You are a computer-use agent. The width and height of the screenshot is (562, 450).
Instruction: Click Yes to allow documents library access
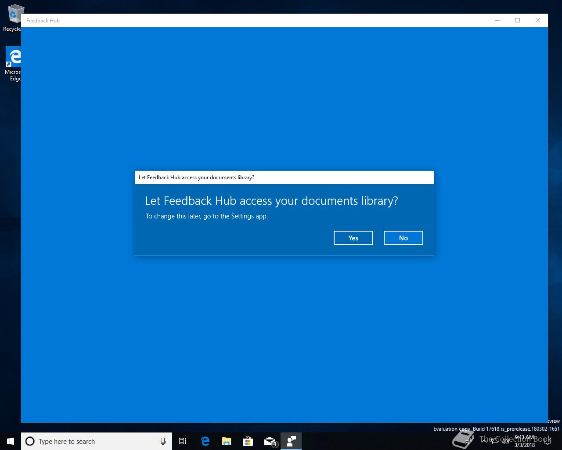353,238
